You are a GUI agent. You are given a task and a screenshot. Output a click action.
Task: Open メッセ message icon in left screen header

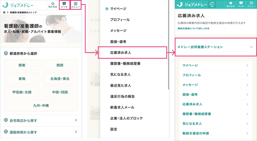[64, 5]
